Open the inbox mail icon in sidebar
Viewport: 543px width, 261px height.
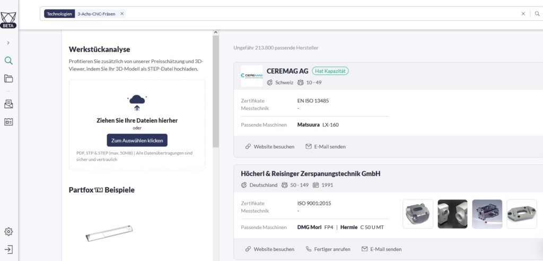pos(8,103)
